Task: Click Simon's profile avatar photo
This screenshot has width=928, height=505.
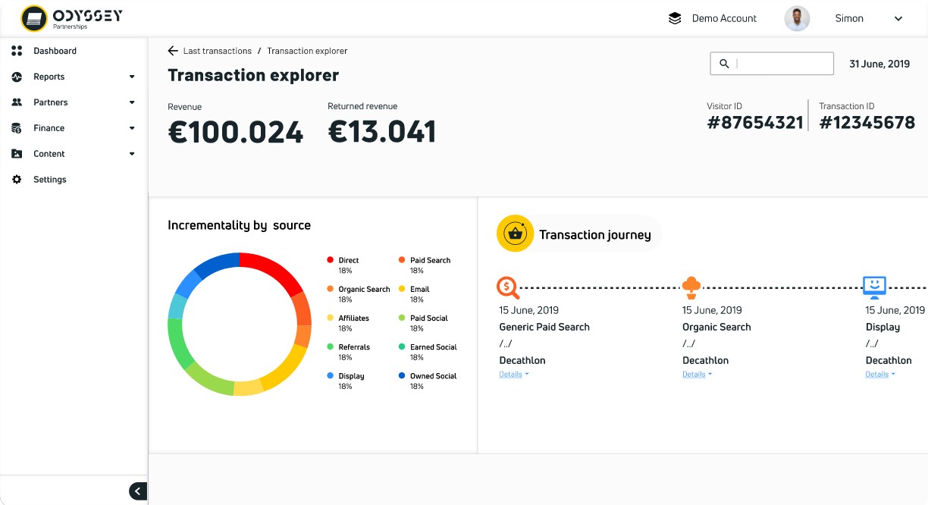Action: point(797,19)
